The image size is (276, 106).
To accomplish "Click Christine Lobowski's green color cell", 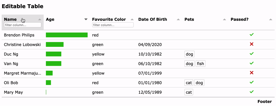I will [98, 45].
